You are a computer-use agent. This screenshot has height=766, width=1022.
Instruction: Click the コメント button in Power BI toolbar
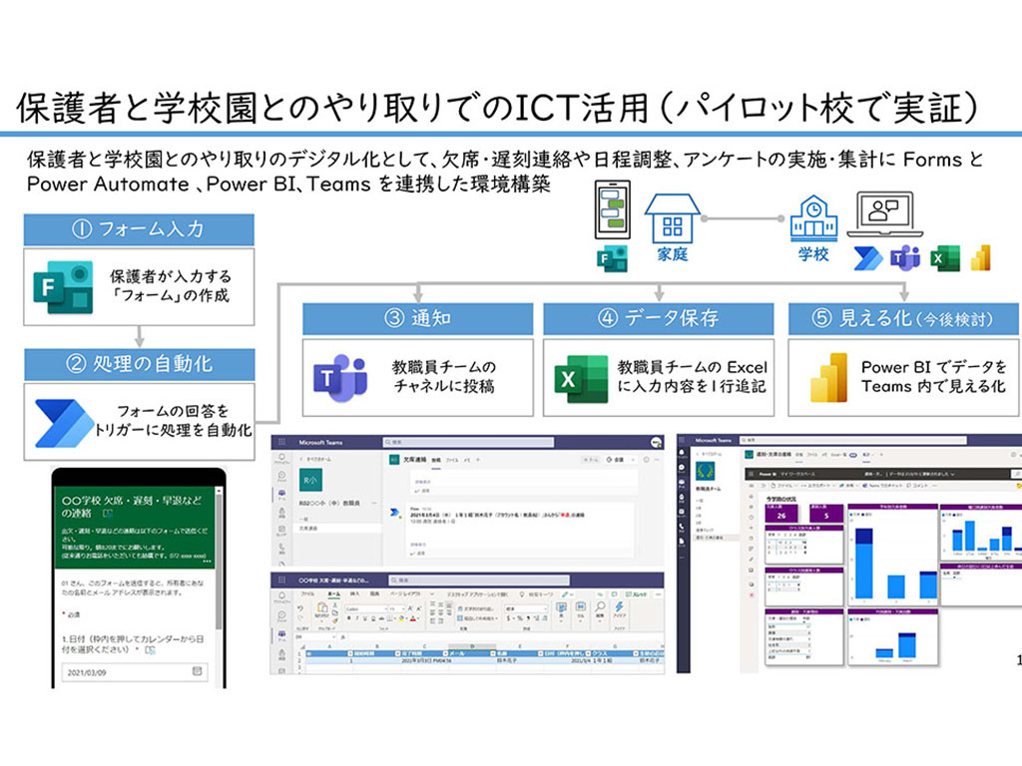[916, 486]
